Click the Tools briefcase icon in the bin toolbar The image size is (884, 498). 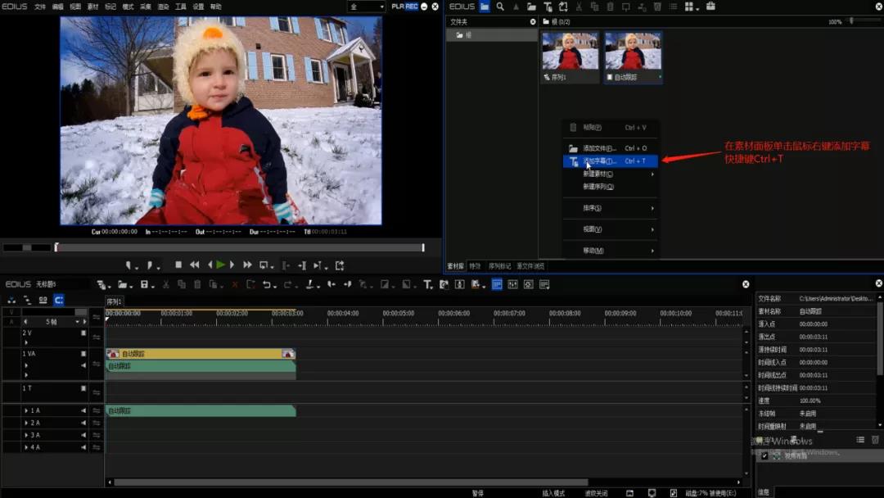(x=710, y=7)
